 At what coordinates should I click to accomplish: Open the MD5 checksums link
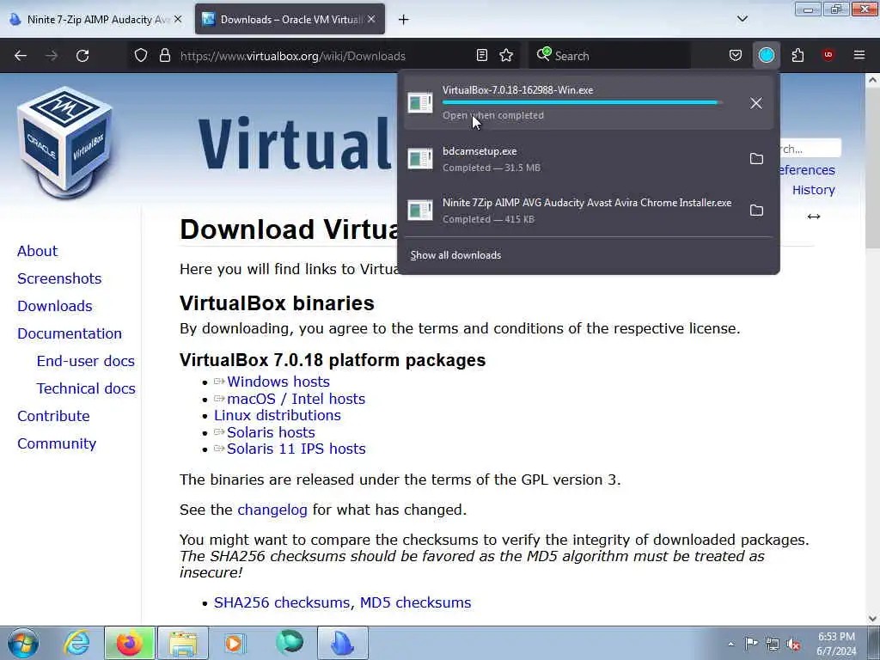click(x=415, y=602)
